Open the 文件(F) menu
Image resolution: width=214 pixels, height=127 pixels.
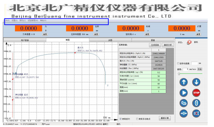(x=7, y=20)
